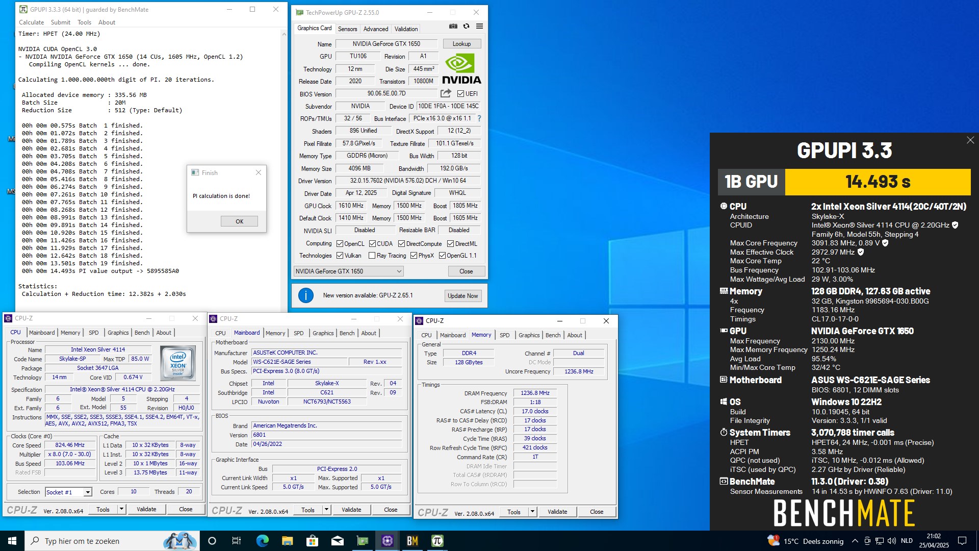This screenshot has width=979, height=551.
Task: Open Graphics tab in first CPU-Z window
Action: pos(118,333)
